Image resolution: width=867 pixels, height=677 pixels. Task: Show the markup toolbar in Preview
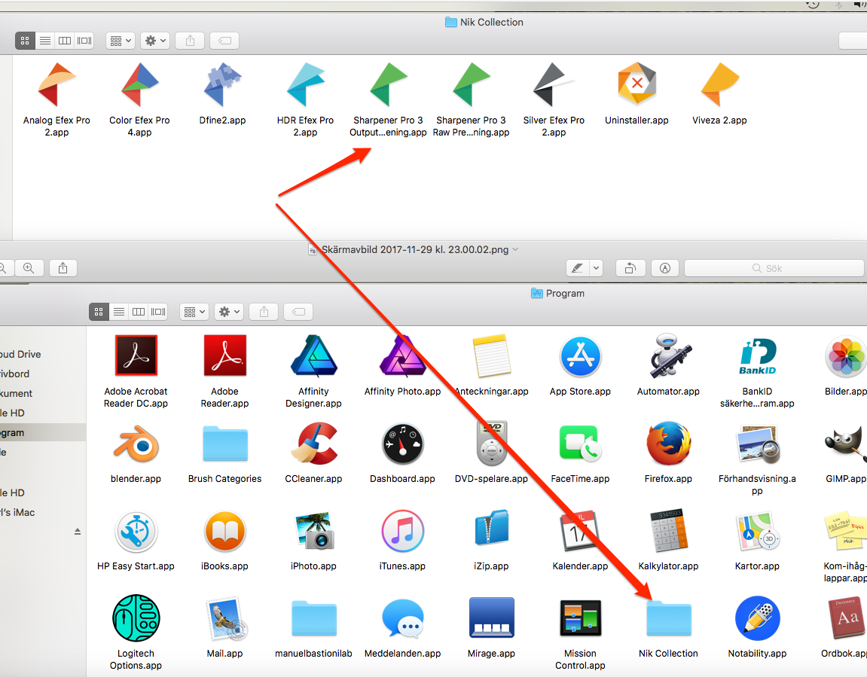tap(665, 268)
